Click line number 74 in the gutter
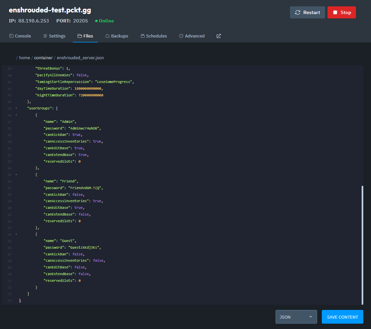This screenshot has height=329, width=371. point(9,301)
